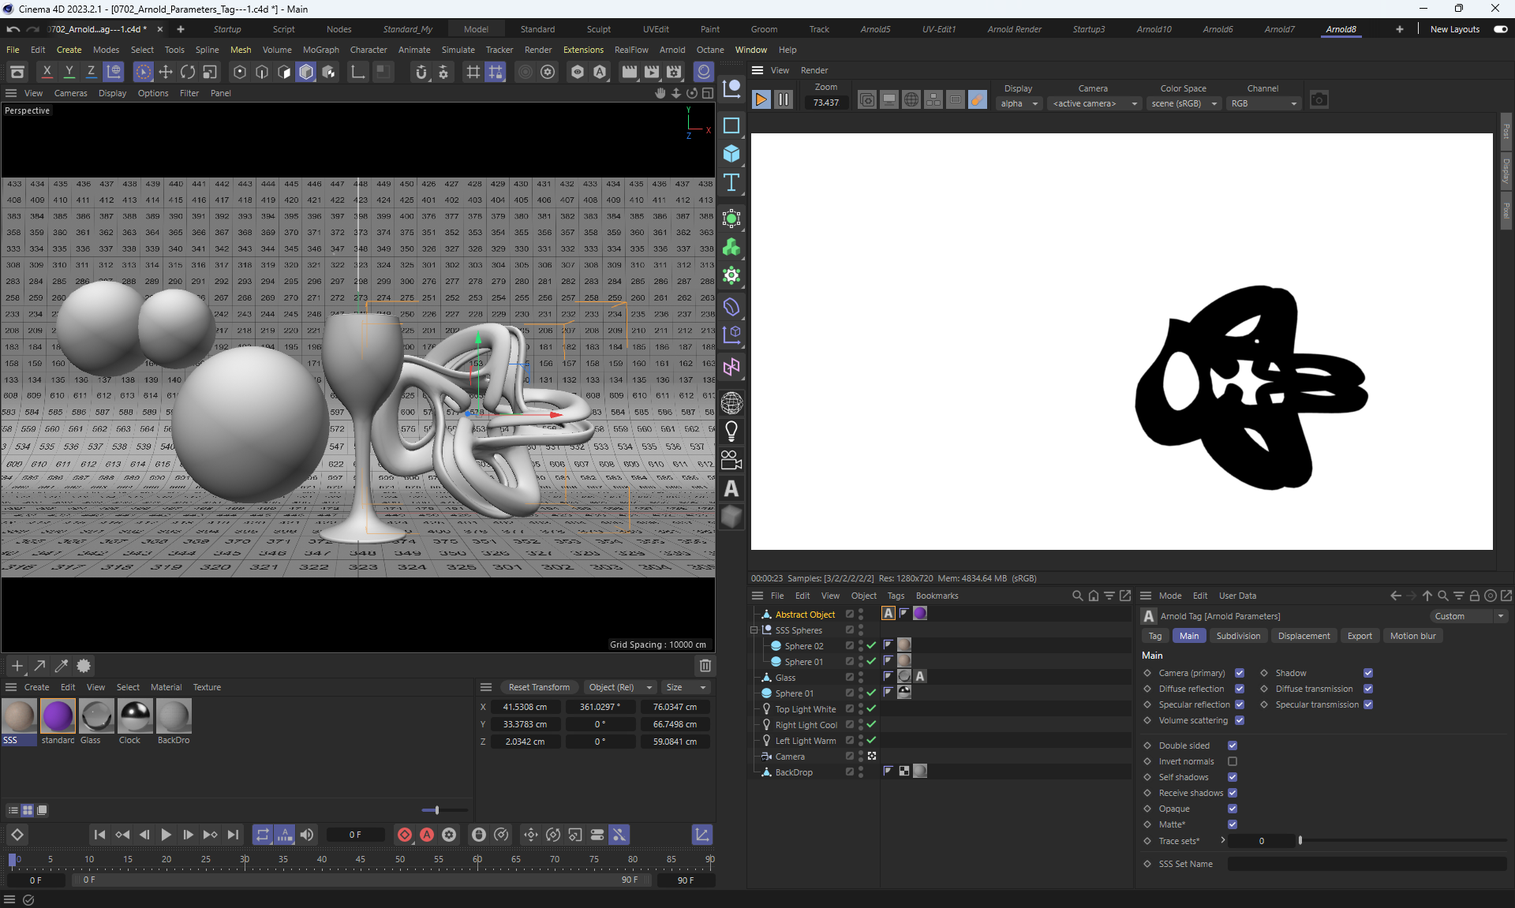Uncheck the Camera (primary) visibility checkbox
The height and width of the screenshot is (908, 1515).
pos(1240,673)
